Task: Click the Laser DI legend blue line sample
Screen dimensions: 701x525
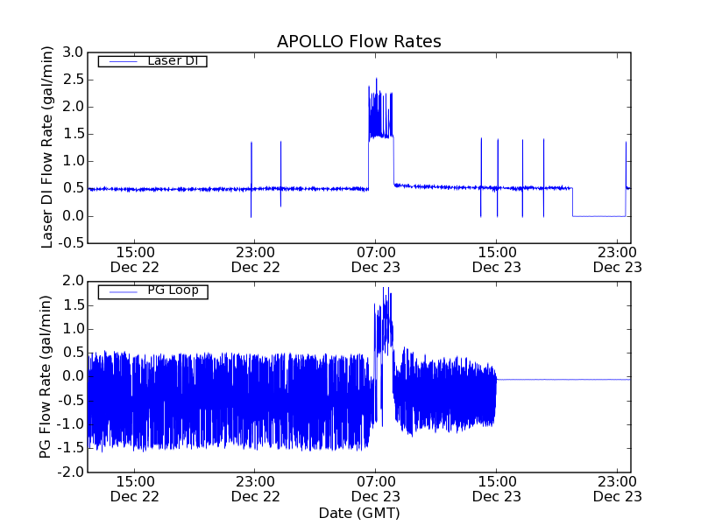Action: [x=123, y=61]
